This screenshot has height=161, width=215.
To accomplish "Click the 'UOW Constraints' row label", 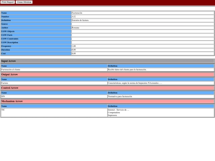I will [36, 39].
